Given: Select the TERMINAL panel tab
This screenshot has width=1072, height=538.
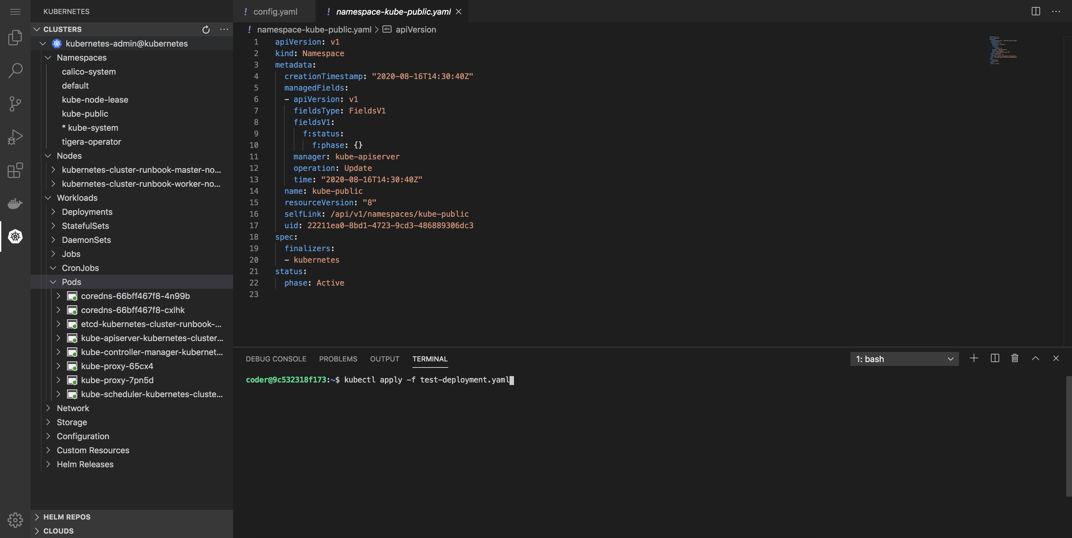Looking at the screenshot, I should click(430, 359).
